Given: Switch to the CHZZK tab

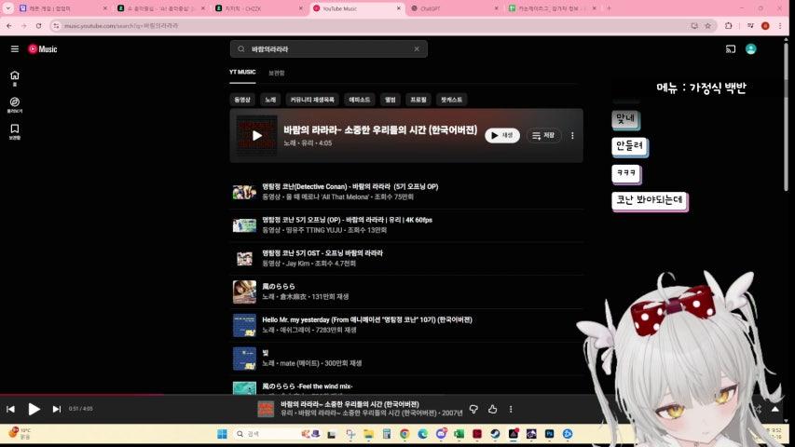Looking at the screenshot, I should 258,8.
